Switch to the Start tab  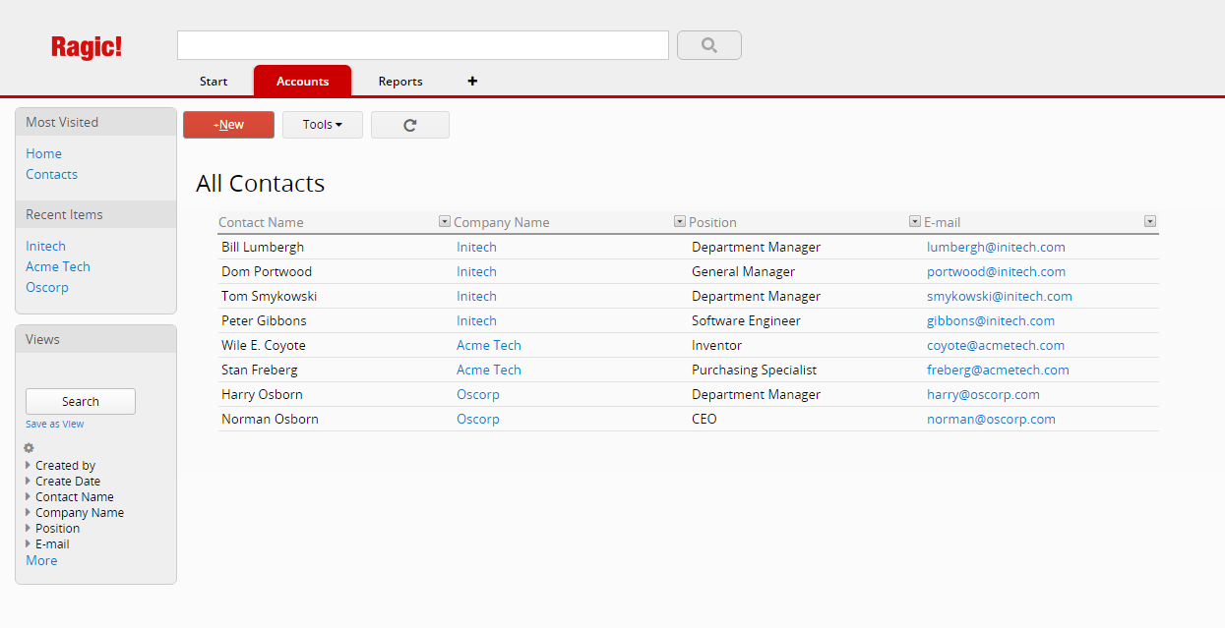[x=214, y=82]
